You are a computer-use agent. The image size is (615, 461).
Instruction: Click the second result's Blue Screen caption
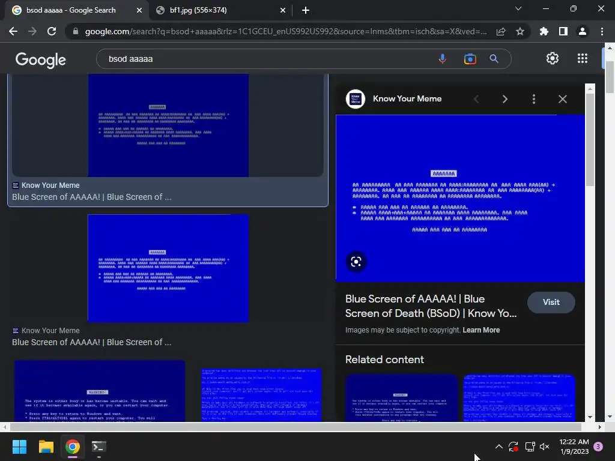tap(91, 342)
